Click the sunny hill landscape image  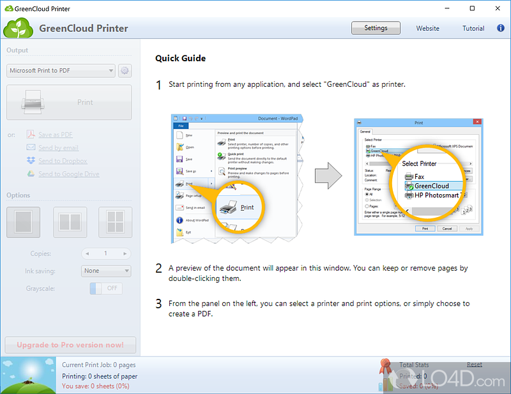click(28, 375)
